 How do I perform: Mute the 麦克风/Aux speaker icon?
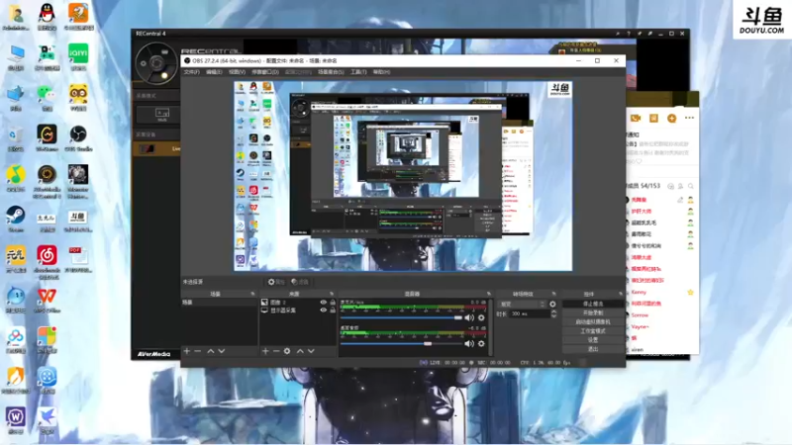[469, 317]
